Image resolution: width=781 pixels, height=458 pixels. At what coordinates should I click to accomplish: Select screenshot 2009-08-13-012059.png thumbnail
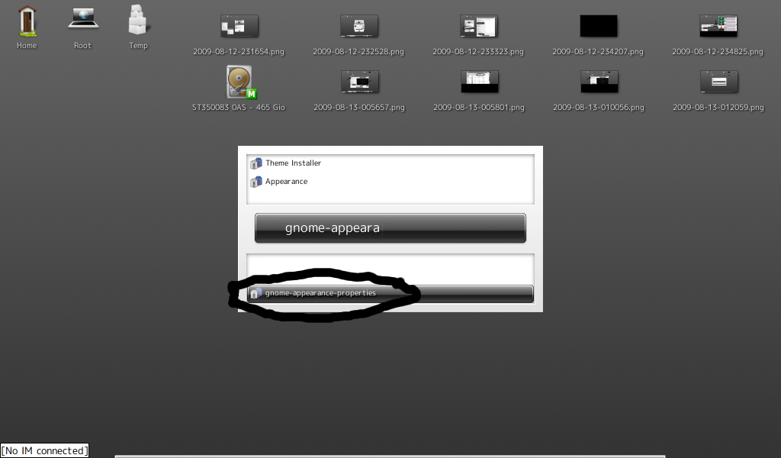[x=718, y=82]
